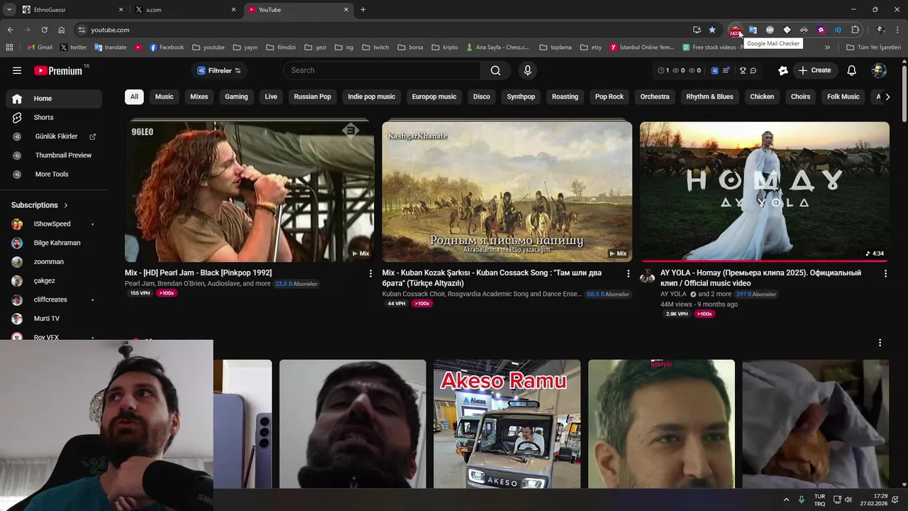The height and width of the screenshot is (511, 908).
Task: Select the Folk Music chip
Action: [x=843, y=97]
